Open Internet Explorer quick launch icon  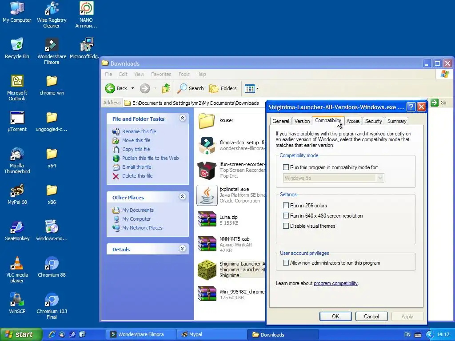[x=52, y=334]
